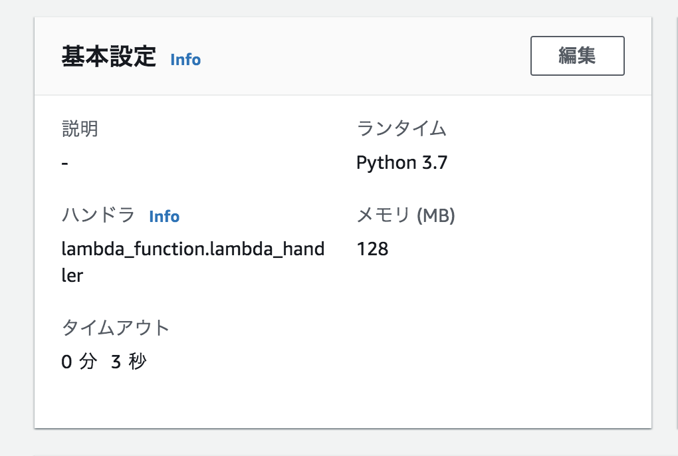678x456 pixels.
Task: Select the dash under 説明
Action: pyautogui.click(x=63, y=162)
